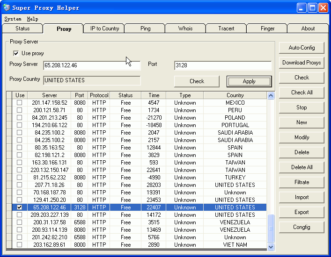Tick the checkbox for 80.35.163.52

point(19,148)
